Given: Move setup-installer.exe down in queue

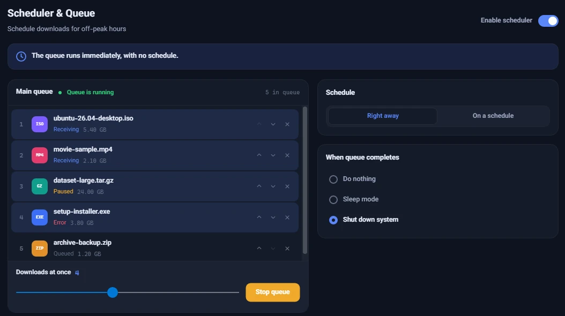Looking at the screenshot, I should tap(273, 217).
